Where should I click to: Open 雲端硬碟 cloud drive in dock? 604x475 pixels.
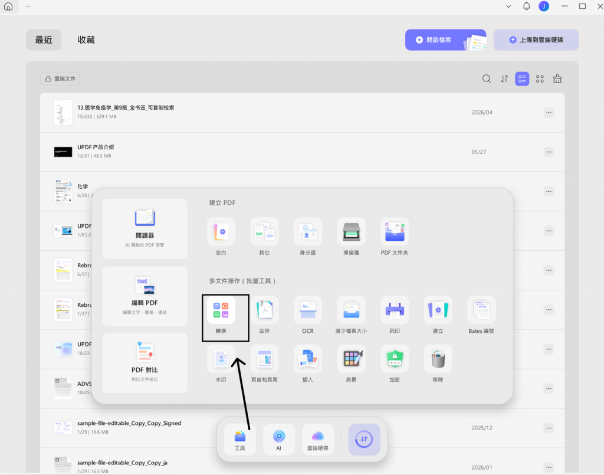click(x=318, y=440)
